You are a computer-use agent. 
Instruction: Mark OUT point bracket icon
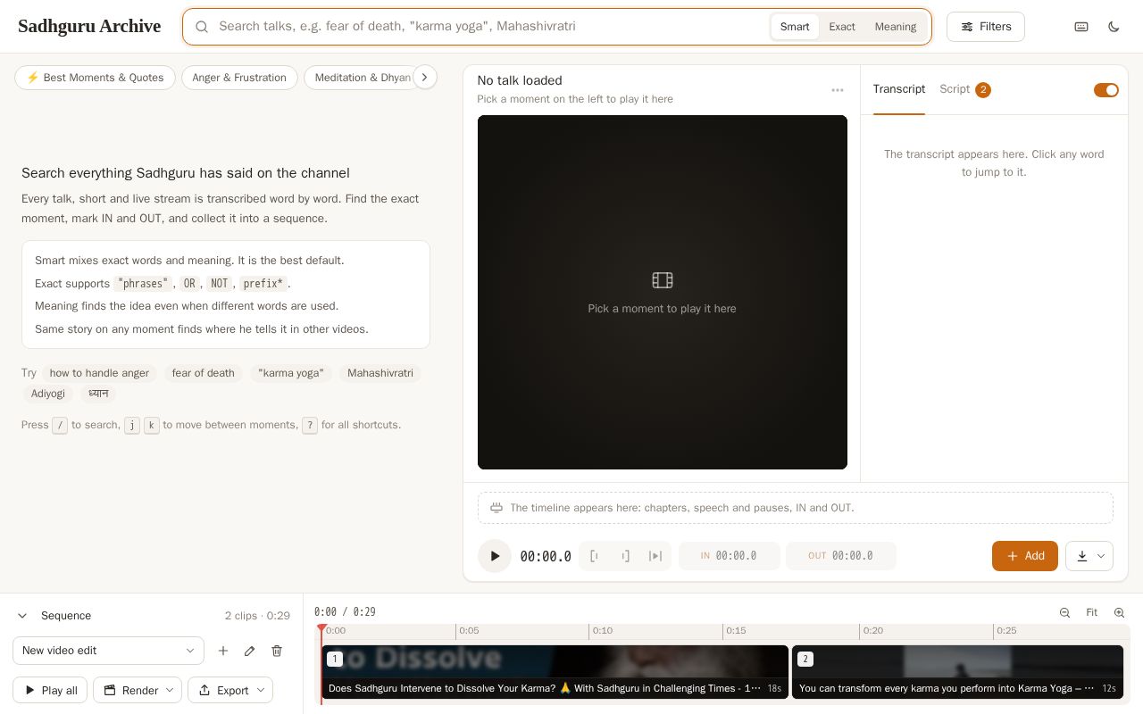(625, 556)
